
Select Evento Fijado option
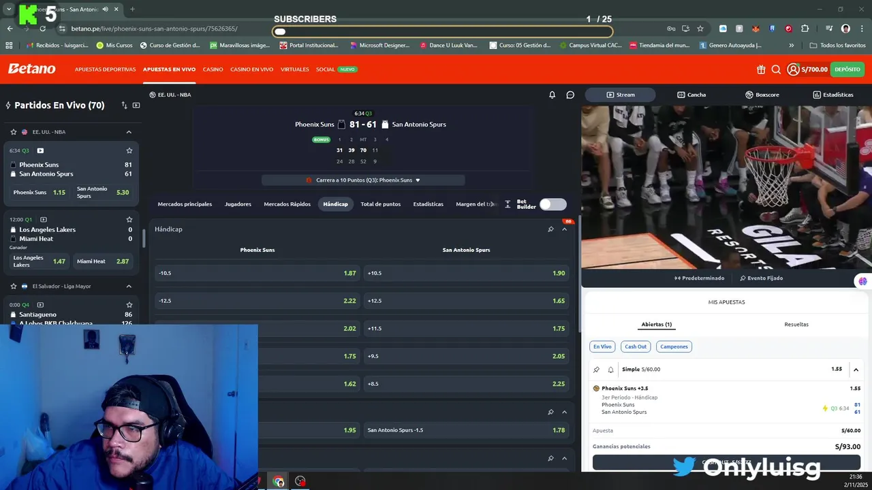pyautogui.click(x=761, y=278)
